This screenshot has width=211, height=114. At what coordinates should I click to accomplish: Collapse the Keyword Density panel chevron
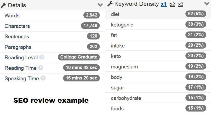tap(206, 4)
